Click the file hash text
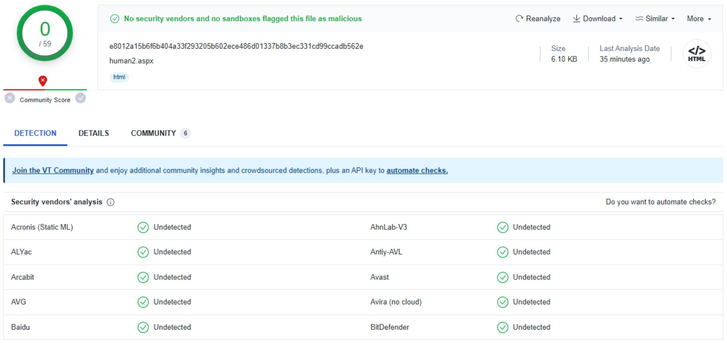 click(236, 46)
